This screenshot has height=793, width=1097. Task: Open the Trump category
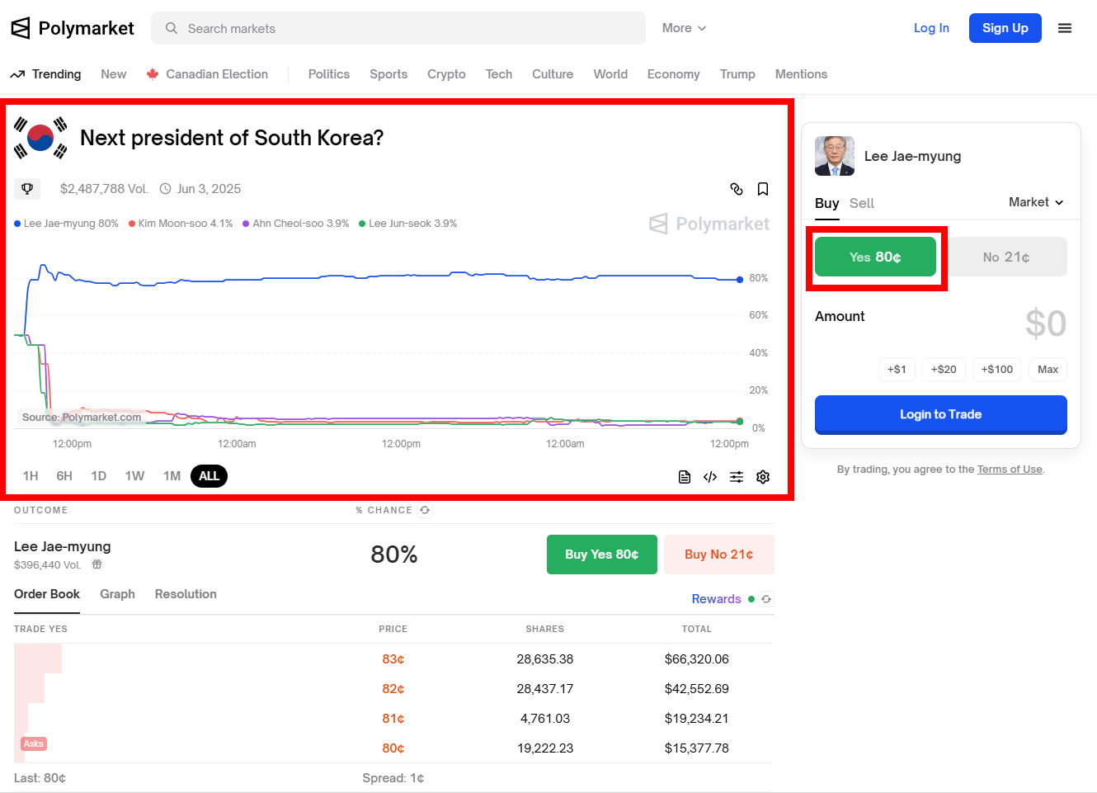click(737, 74)
